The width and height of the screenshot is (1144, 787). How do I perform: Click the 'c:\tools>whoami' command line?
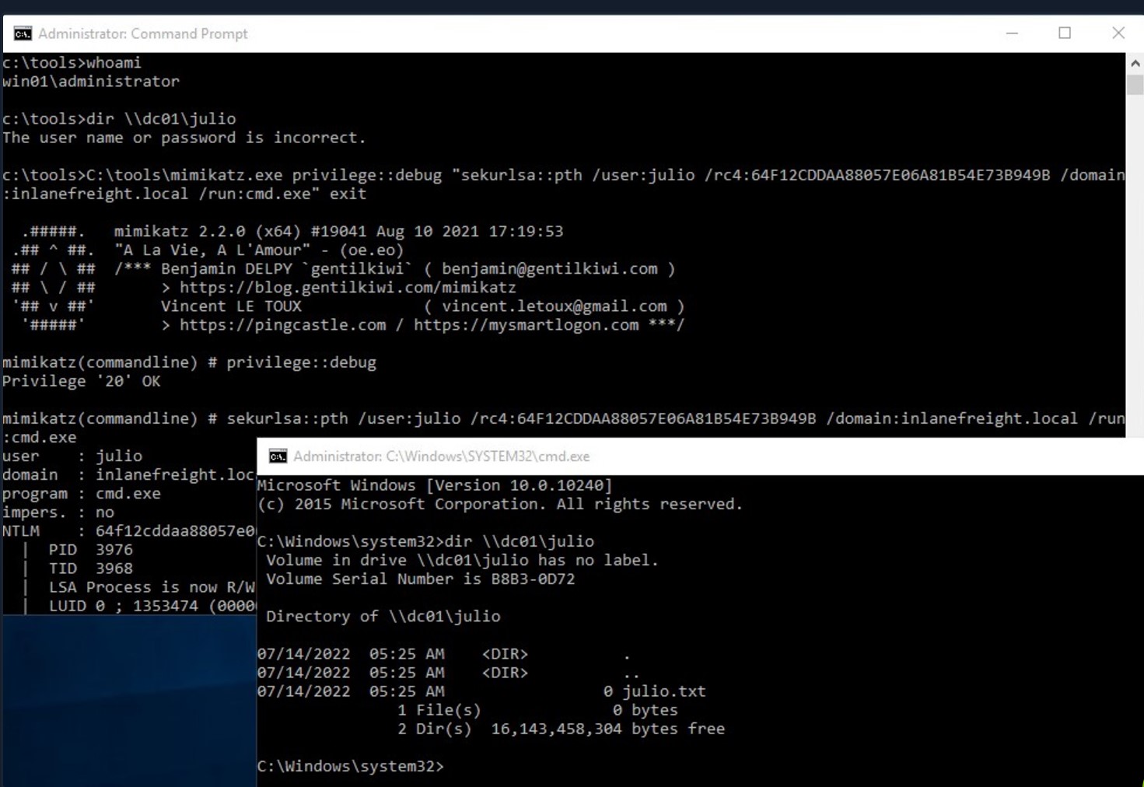tap(72, 63)
